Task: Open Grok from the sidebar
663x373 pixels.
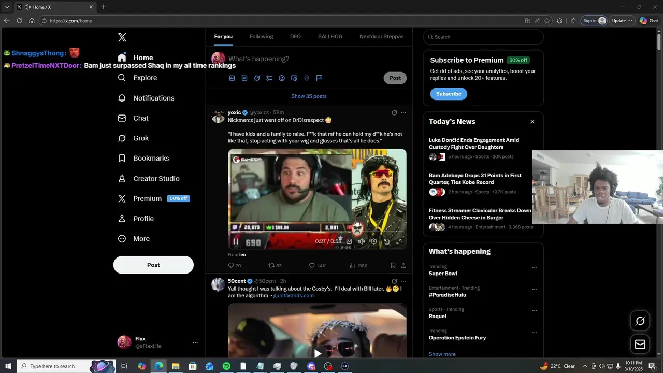Action: pos(133,138)
